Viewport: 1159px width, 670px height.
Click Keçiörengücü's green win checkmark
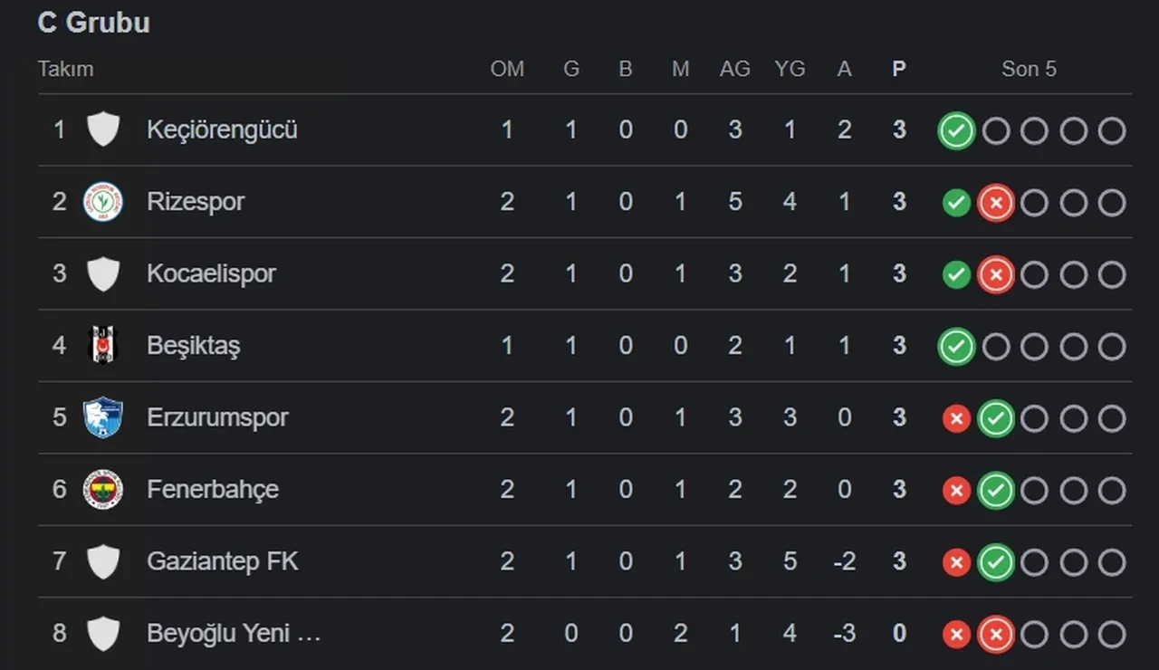(956, 131)
